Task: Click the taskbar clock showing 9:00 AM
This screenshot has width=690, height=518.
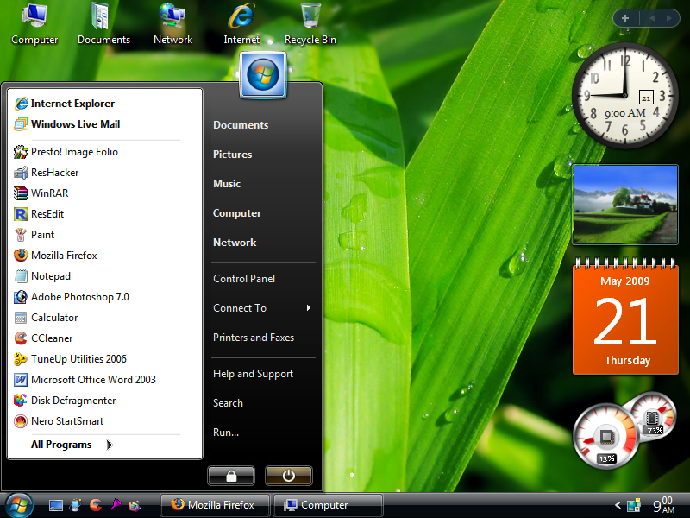Action: [663, 505]
